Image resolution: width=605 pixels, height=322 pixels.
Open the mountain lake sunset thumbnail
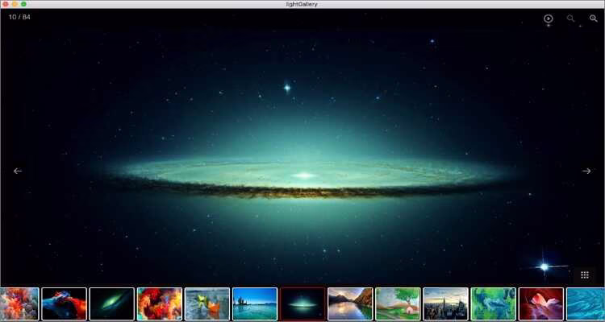click(x=350, y=304)
